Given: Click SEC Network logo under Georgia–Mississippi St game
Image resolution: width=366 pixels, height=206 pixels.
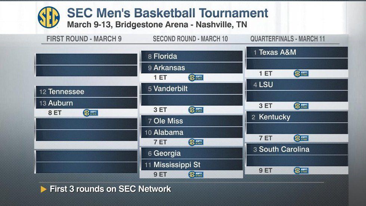Looking at the screenshot, I should coord(196,174).
